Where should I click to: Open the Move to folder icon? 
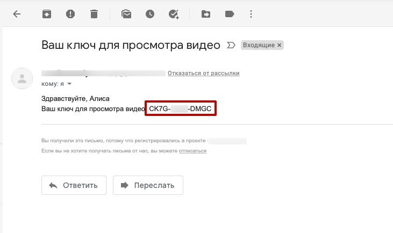coord(205,14)
